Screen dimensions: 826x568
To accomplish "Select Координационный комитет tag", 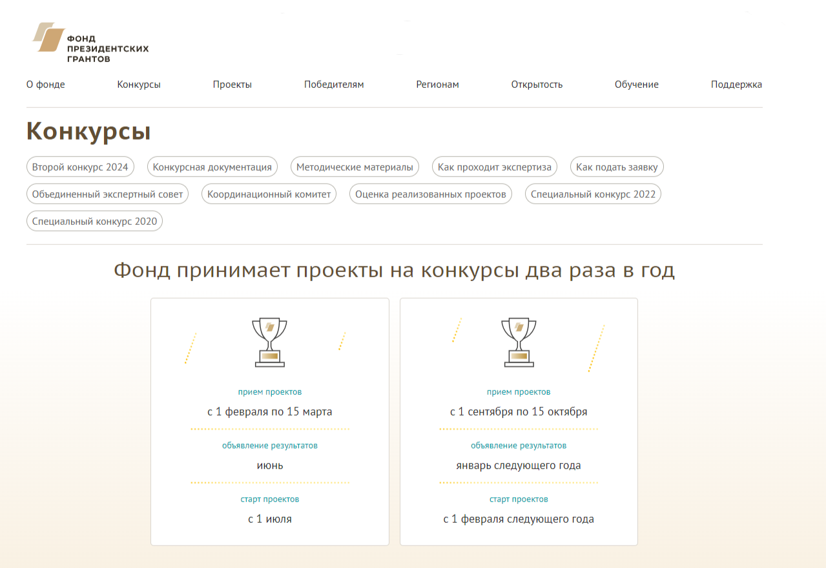I will click(269, 195).
